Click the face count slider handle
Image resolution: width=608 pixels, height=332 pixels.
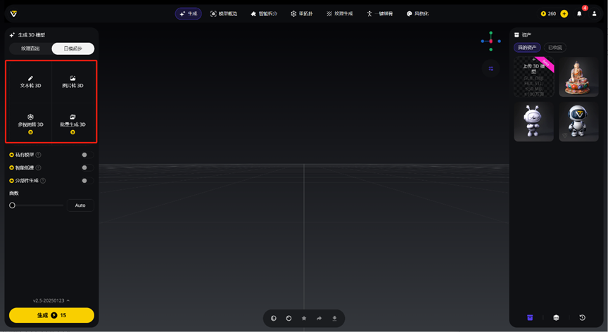12,205
